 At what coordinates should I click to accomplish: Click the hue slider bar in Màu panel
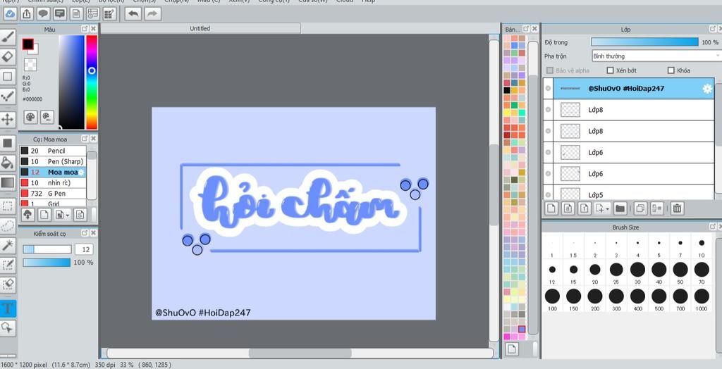pyautogui.click(x=92, y=82)
